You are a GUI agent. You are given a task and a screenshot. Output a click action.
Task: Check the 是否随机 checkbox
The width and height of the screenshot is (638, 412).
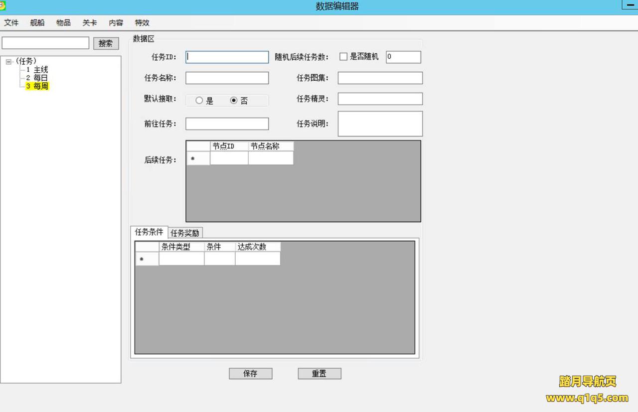click(343, 57)
